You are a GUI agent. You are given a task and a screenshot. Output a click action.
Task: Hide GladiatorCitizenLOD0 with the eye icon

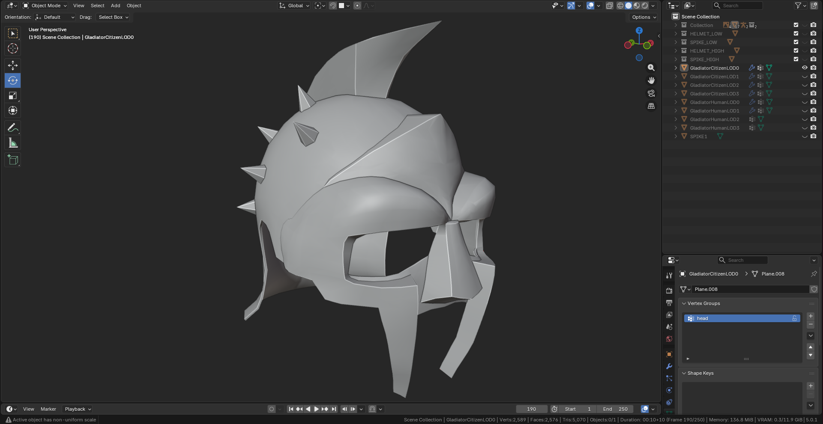coord(805,68)
